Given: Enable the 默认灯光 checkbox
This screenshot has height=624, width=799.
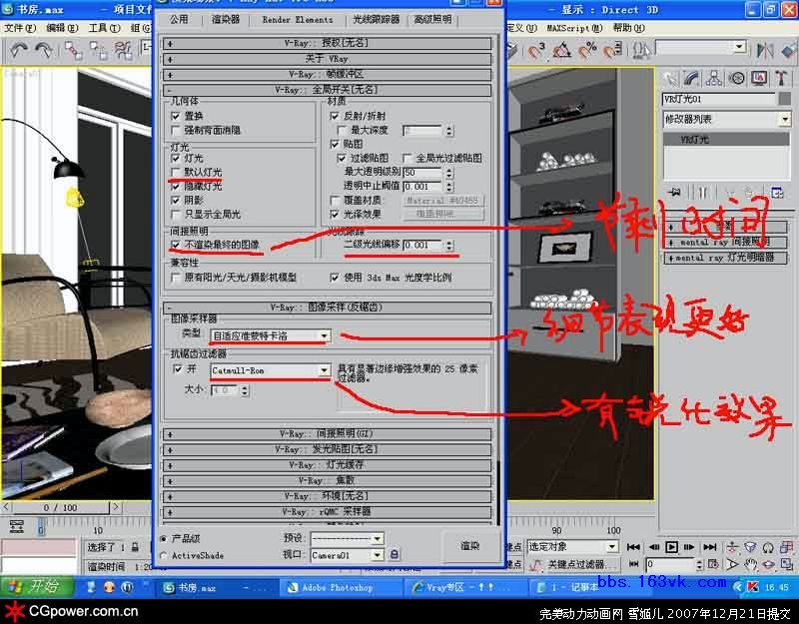Looking at the screenshot, I should (176, 172).
